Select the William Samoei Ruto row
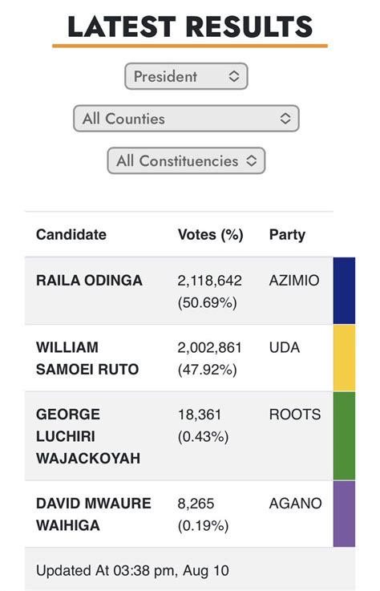380x591 pixels. click(x=179, y=358)
